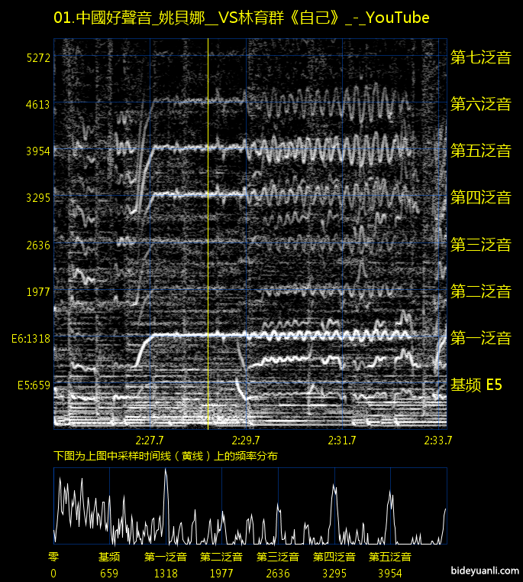The width and height of the screenshot is (523, 582).
Task: Click the 4613 frequency label on left axis
Action: [x=37, y=105]
